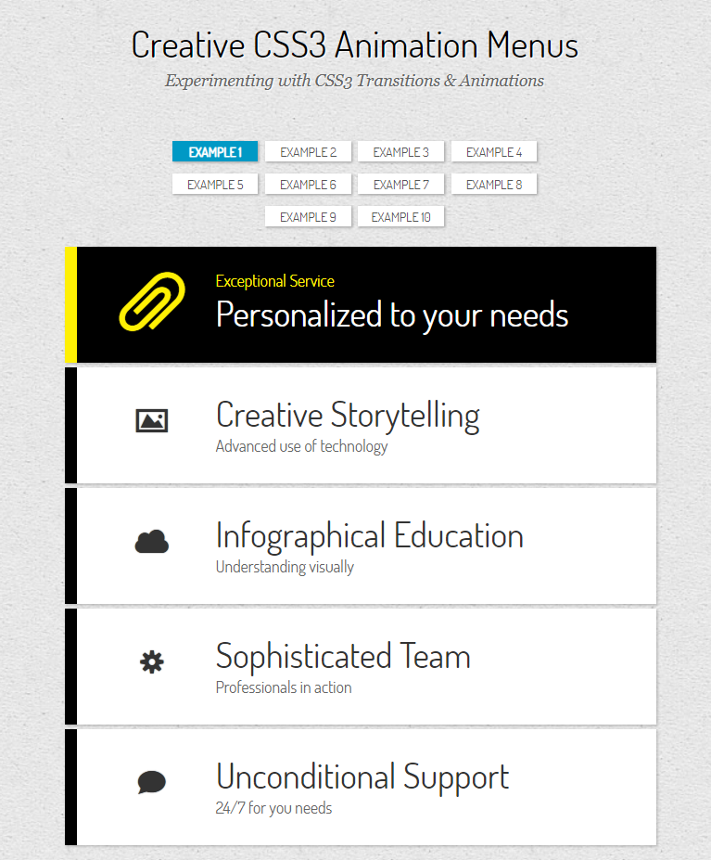Open the Example 3 demo
The width and height of the screenshot is (711, 860).
click(400, 152)
